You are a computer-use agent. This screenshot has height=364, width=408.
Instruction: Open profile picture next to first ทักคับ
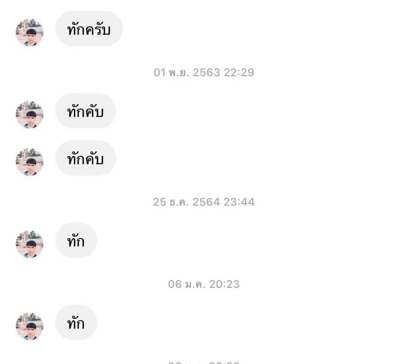29,115
